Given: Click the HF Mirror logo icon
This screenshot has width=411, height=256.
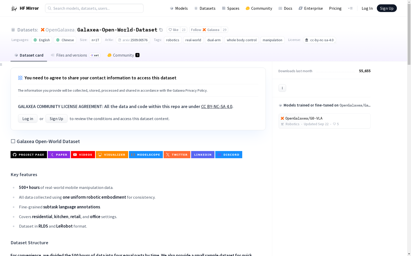Looking at the screenshot, I should [14, 8].
